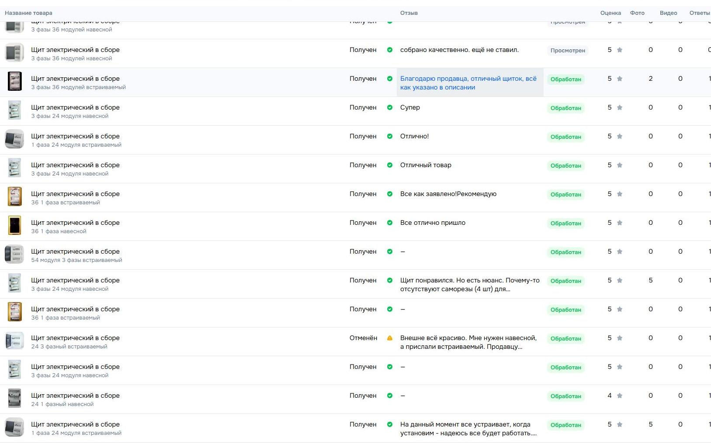The height and width of the screenshot is (444, 711).
Task: Click the star icon in the собрано качественно row
Action: pos(619,50)
